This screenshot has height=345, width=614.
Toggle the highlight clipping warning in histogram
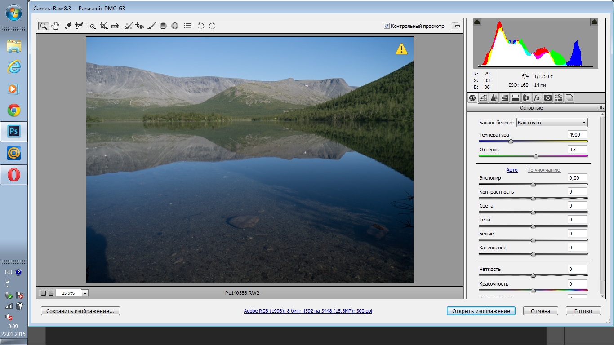click(594, 22)
